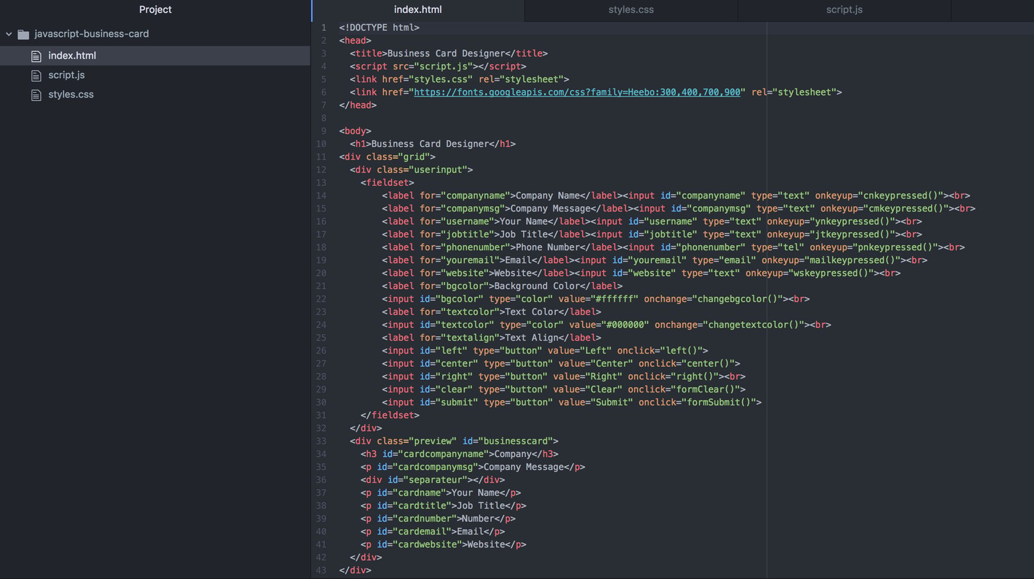Click the class="userinput" attribute text
Image resolution: width=1034 pixels, height=579 pixels.
pyautogui.click(x=422, y=170)
